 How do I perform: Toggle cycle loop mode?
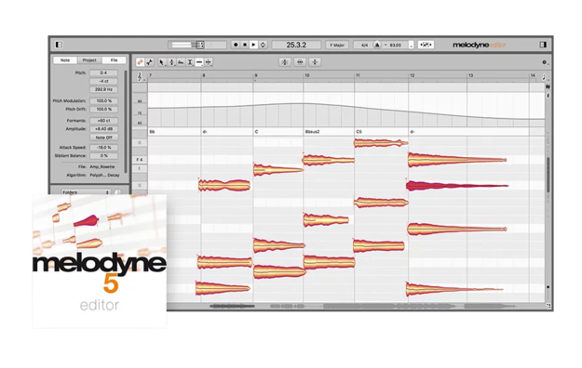263,45
